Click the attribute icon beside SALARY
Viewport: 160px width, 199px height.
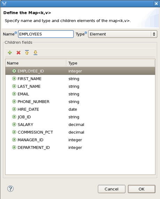pos(14,124)
